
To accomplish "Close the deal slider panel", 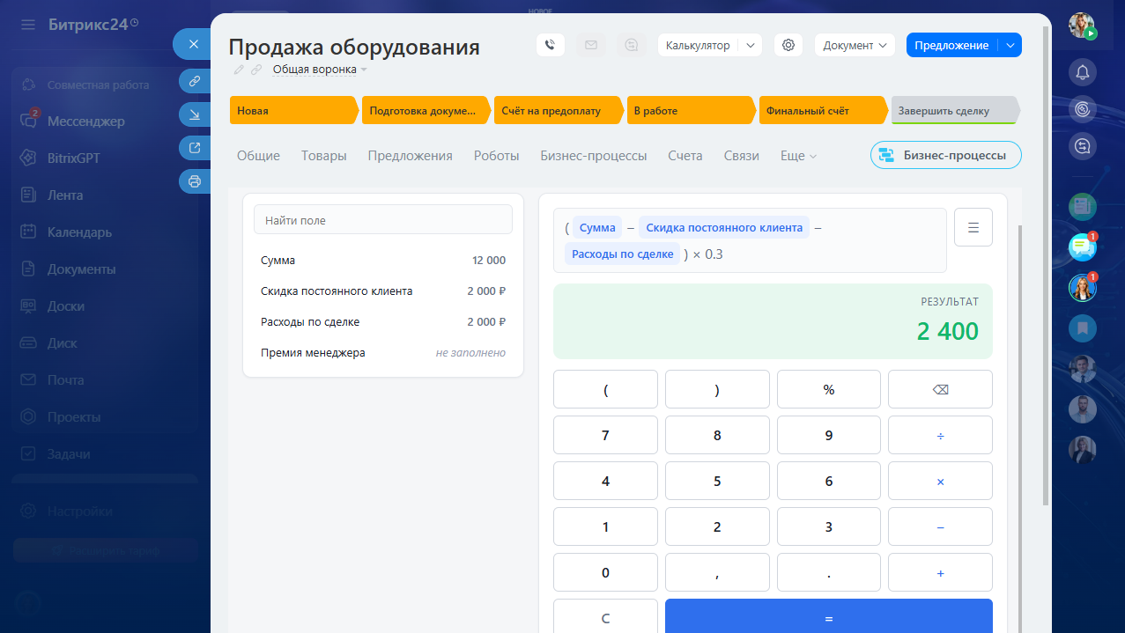I will coord(194,44).
